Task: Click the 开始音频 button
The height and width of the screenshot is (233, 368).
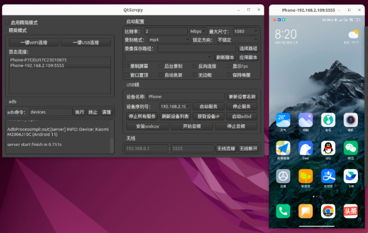Action: 192,126
